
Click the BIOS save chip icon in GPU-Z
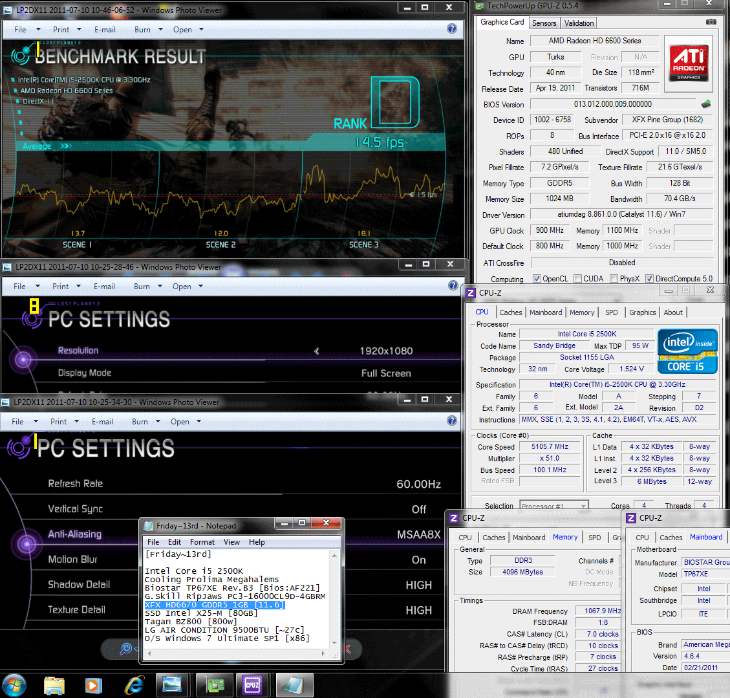click(706, 104)
